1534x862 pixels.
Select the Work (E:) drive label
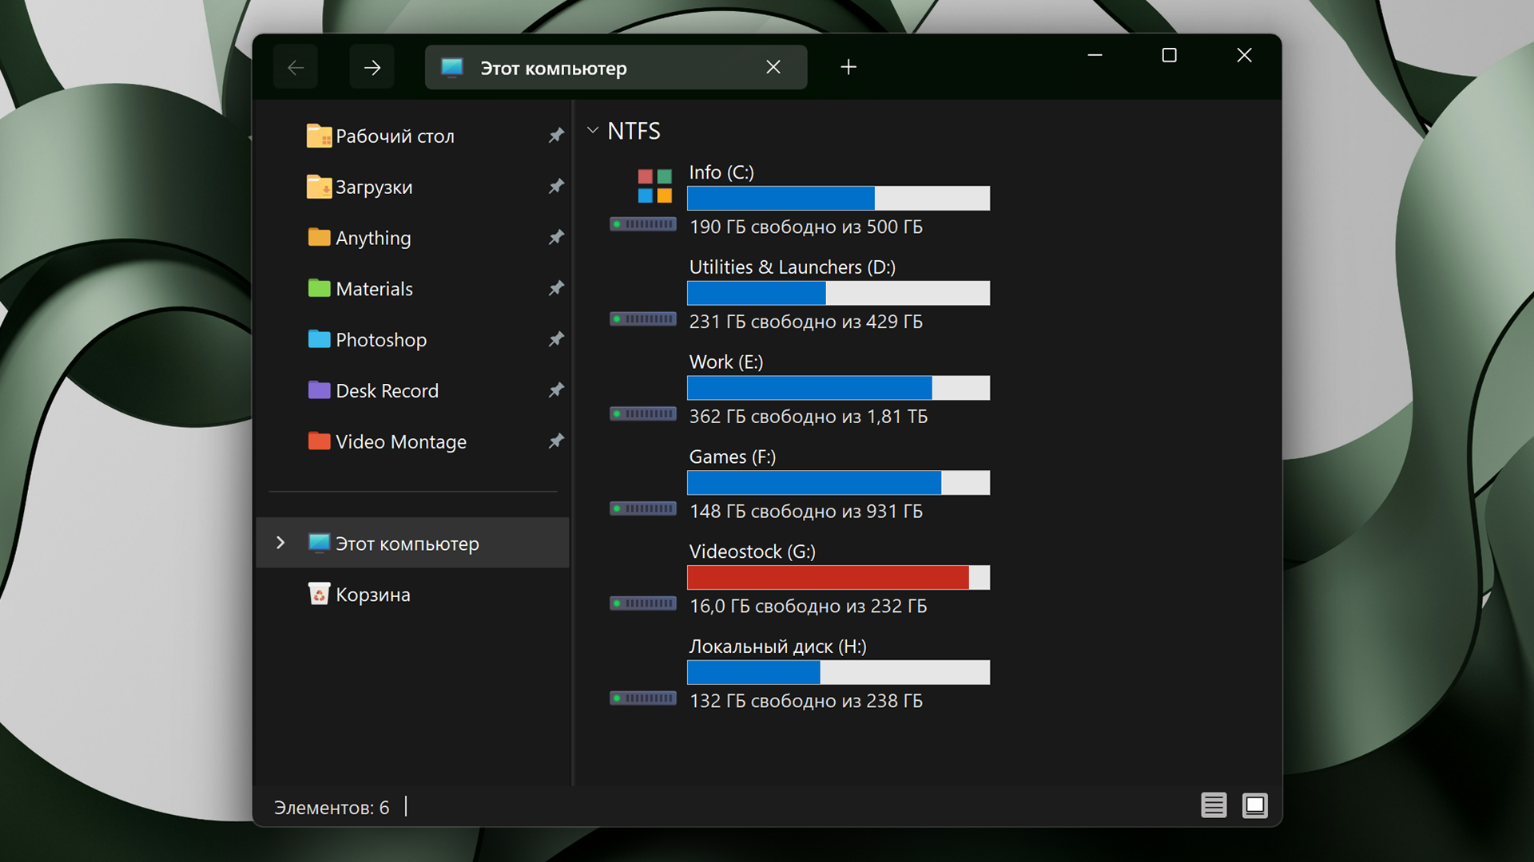pos(725,362)
